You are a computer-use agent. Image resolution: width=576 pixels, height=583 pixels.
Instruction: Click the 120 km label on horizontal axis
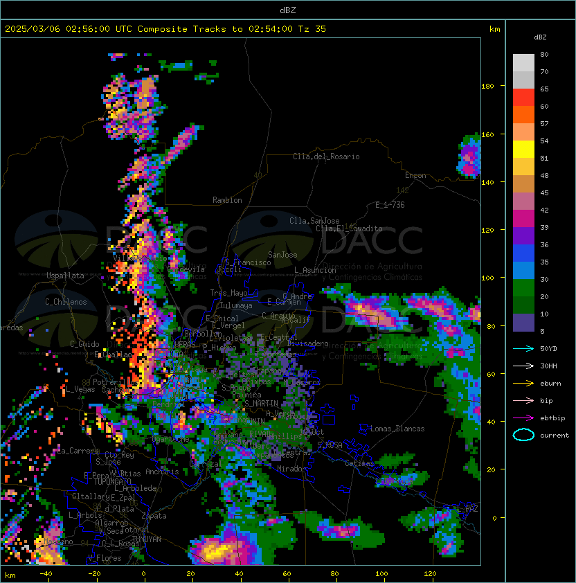(430, 574)
